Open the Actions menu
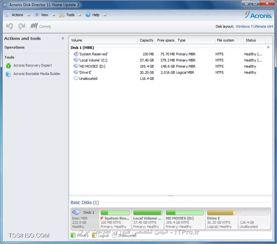 pyautogui.click(x=17, y=15)
